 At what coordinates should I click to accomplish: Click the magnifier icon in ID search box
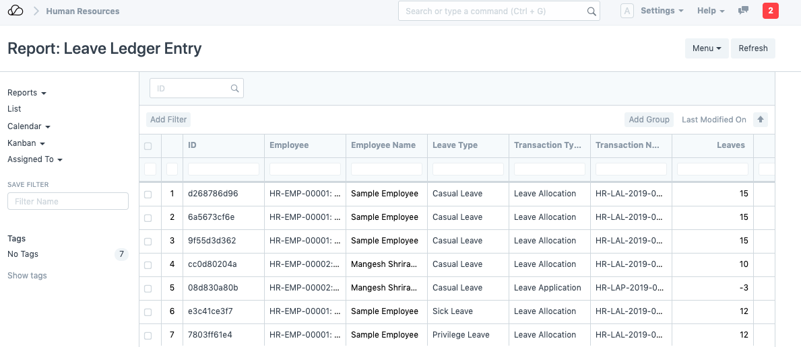[234, 88]
